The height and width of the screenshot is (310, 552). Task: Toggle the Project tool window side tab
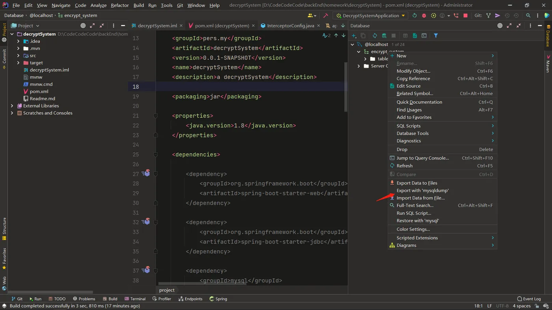(4, 32)
